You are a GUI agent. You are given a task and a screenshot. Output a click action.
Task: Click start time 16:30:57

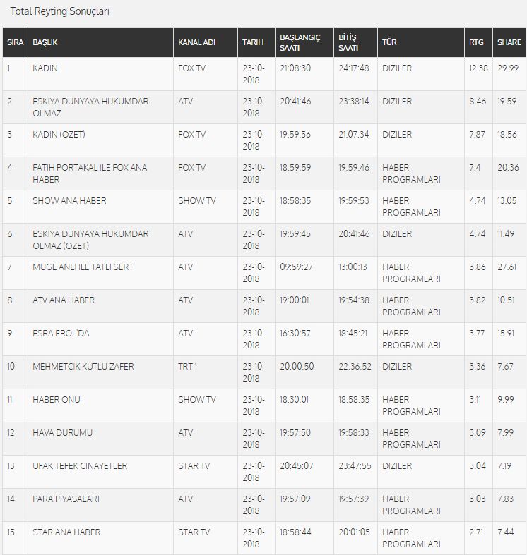[295, 334]
